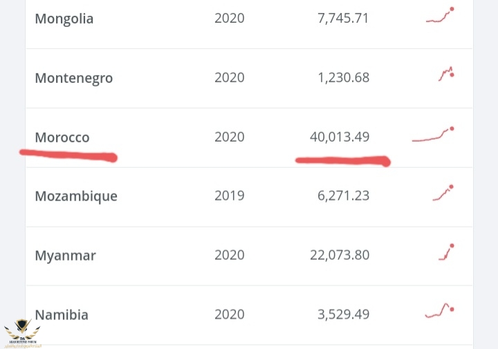This screenshot has width=498, height=349.
Task: Click Morocco's value 40,013.49
Action: click(340, 138)
